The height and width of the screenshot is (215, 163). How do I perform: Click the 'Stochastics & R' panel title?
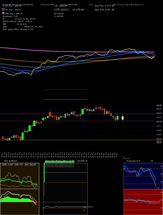[x=133, y=161]
